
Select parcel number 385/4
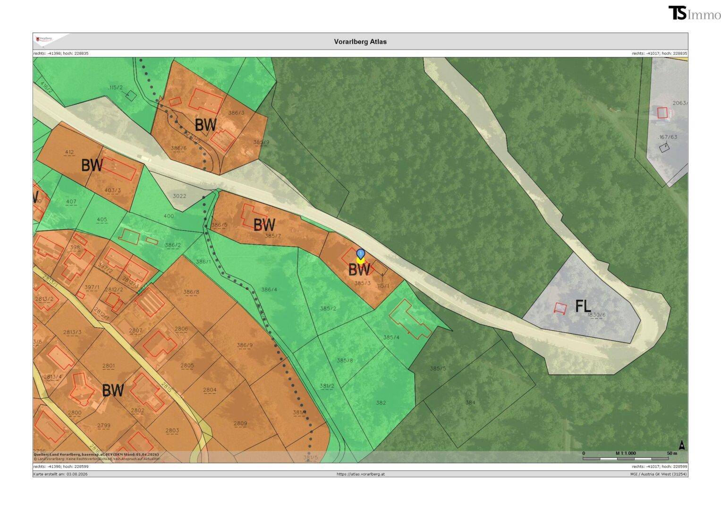(x=391, y=337)
